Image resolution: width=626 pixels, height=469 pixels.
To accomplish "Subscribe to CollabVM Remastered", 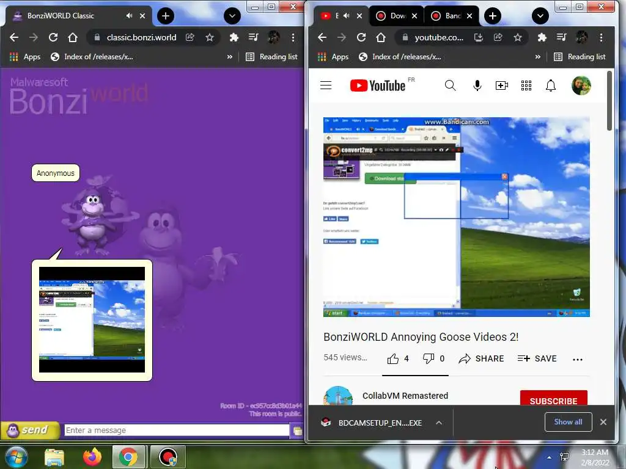I will coord(554,398).
